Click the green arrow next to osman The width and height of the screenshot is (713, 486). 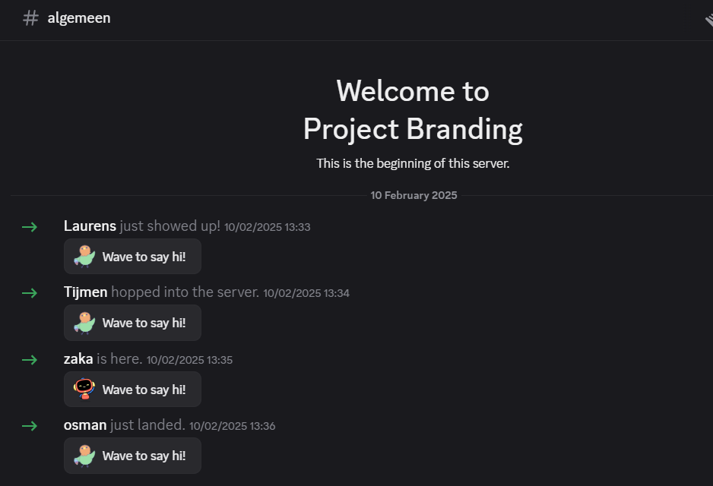tap(30, 425)
